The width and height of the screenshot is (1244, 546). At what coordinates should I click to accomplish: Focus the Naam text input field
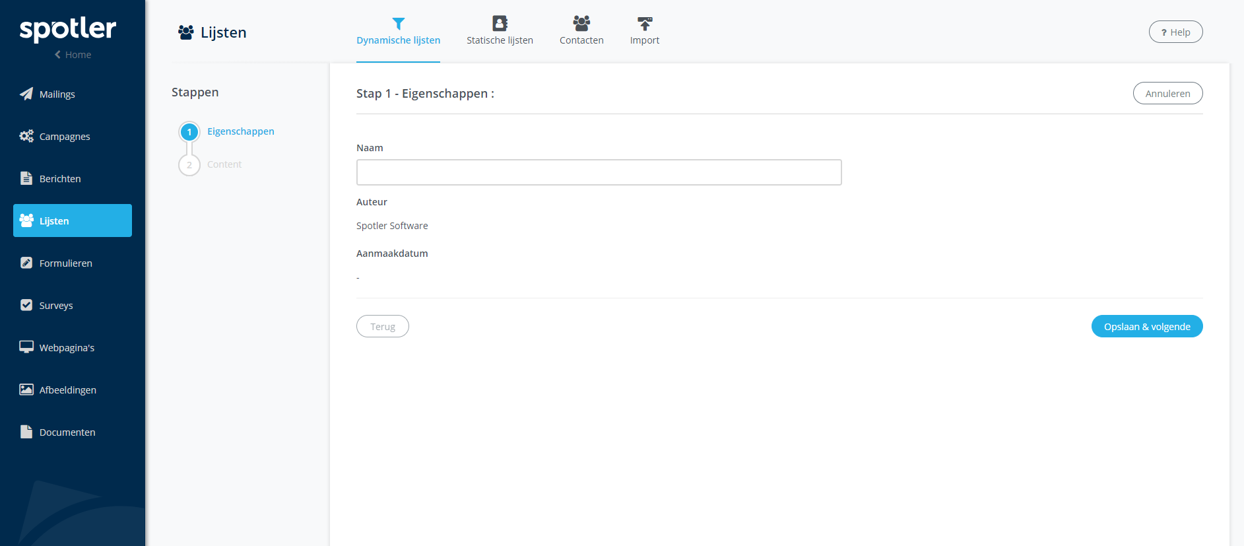599,172
